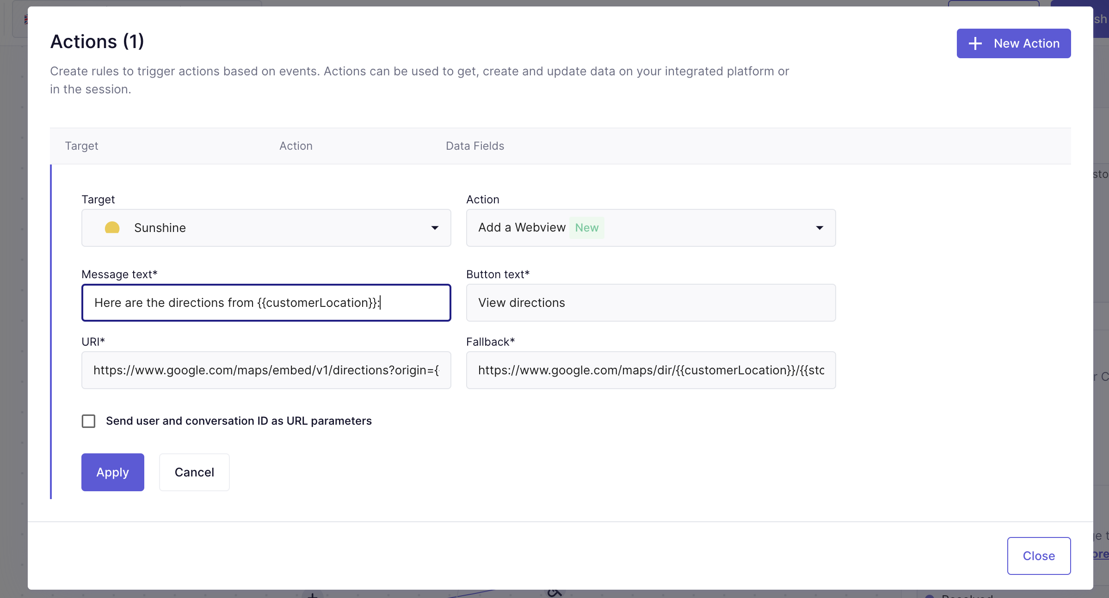
Task: Click the New Action button
Action: pyautogui.click(x=1014, y=43)
